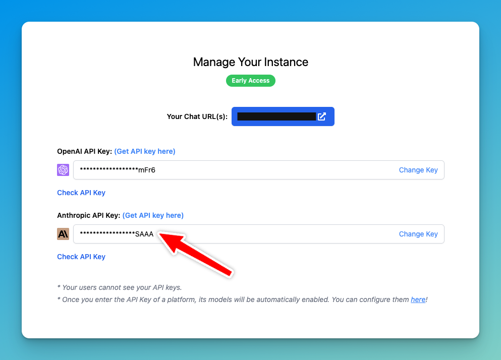Click the 'OpenAI API Key:' label
The height and width of the screenshot is (360, 501).
(84, 151)
